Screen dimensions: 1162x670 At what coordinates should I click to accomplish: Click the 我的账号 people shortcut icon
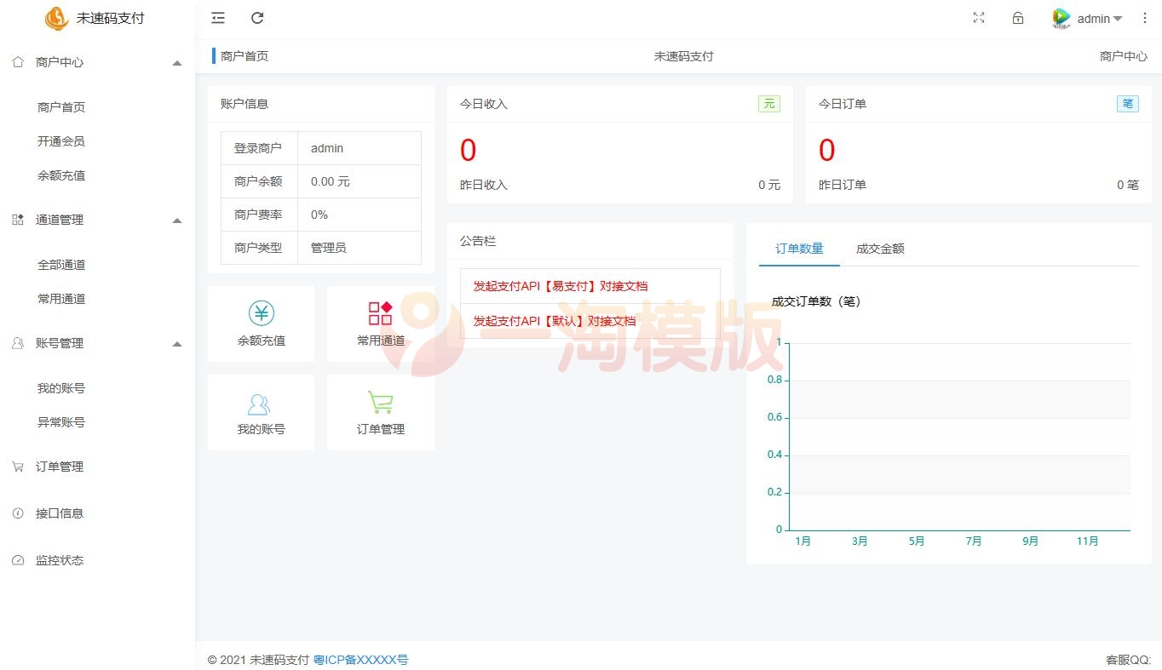point(259,404)
